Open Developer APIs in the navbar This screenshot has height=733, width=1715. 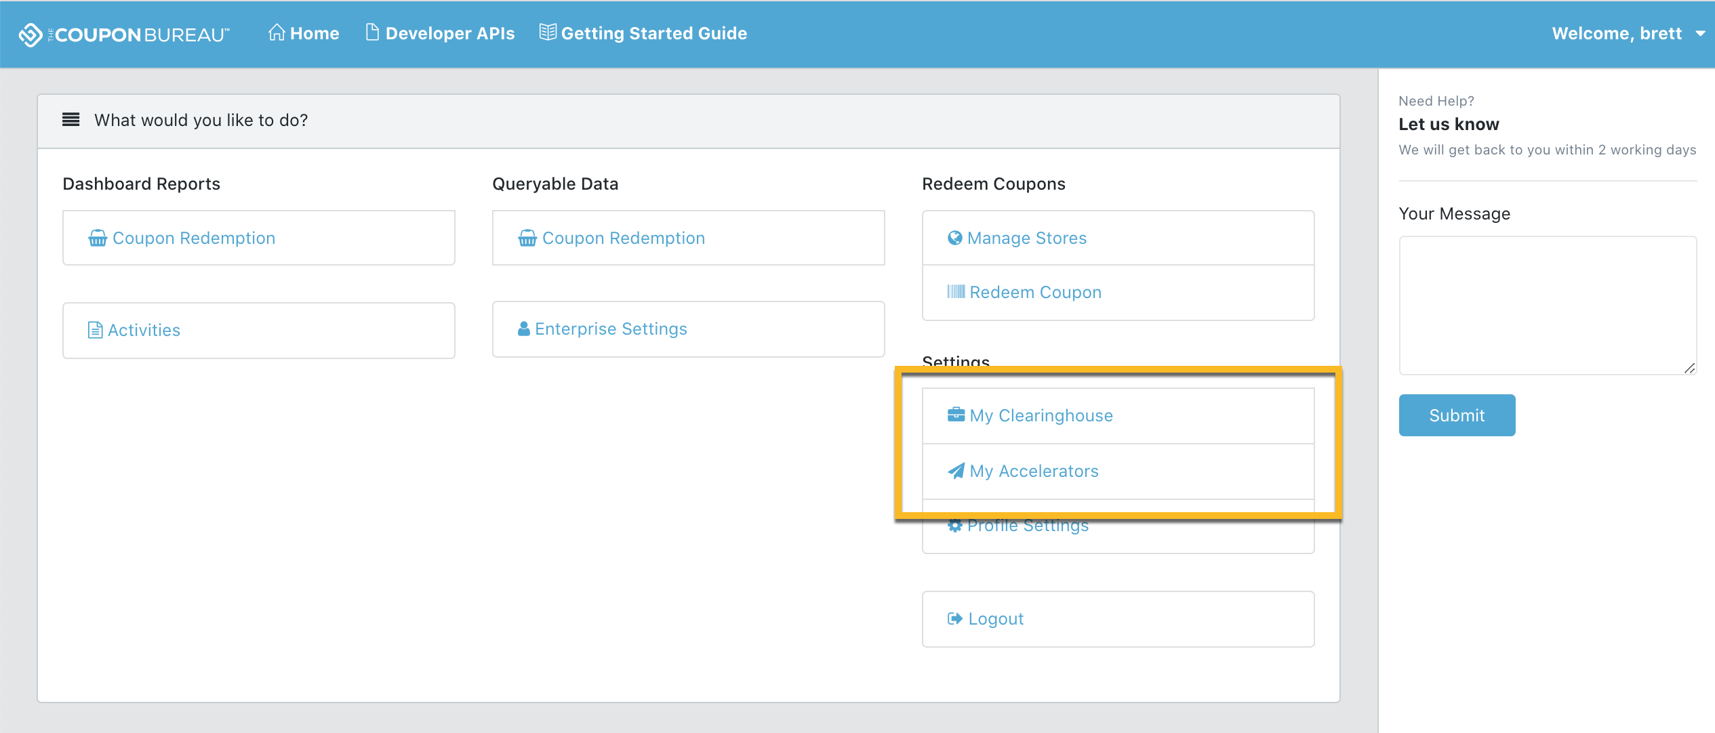[449, 34]
